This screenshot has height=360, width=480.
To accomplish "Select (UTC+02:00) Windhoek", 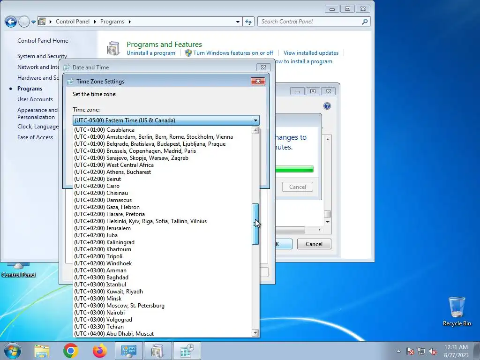I will [x=162, y=263].
